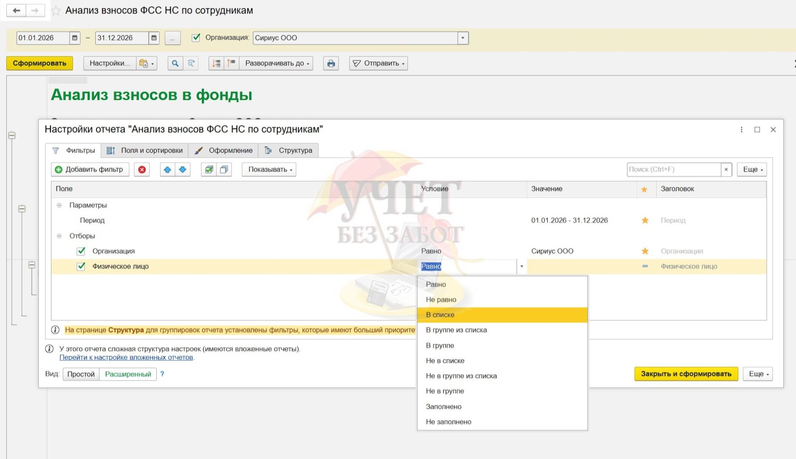Click the expand all groups icon

click(231, 63)
